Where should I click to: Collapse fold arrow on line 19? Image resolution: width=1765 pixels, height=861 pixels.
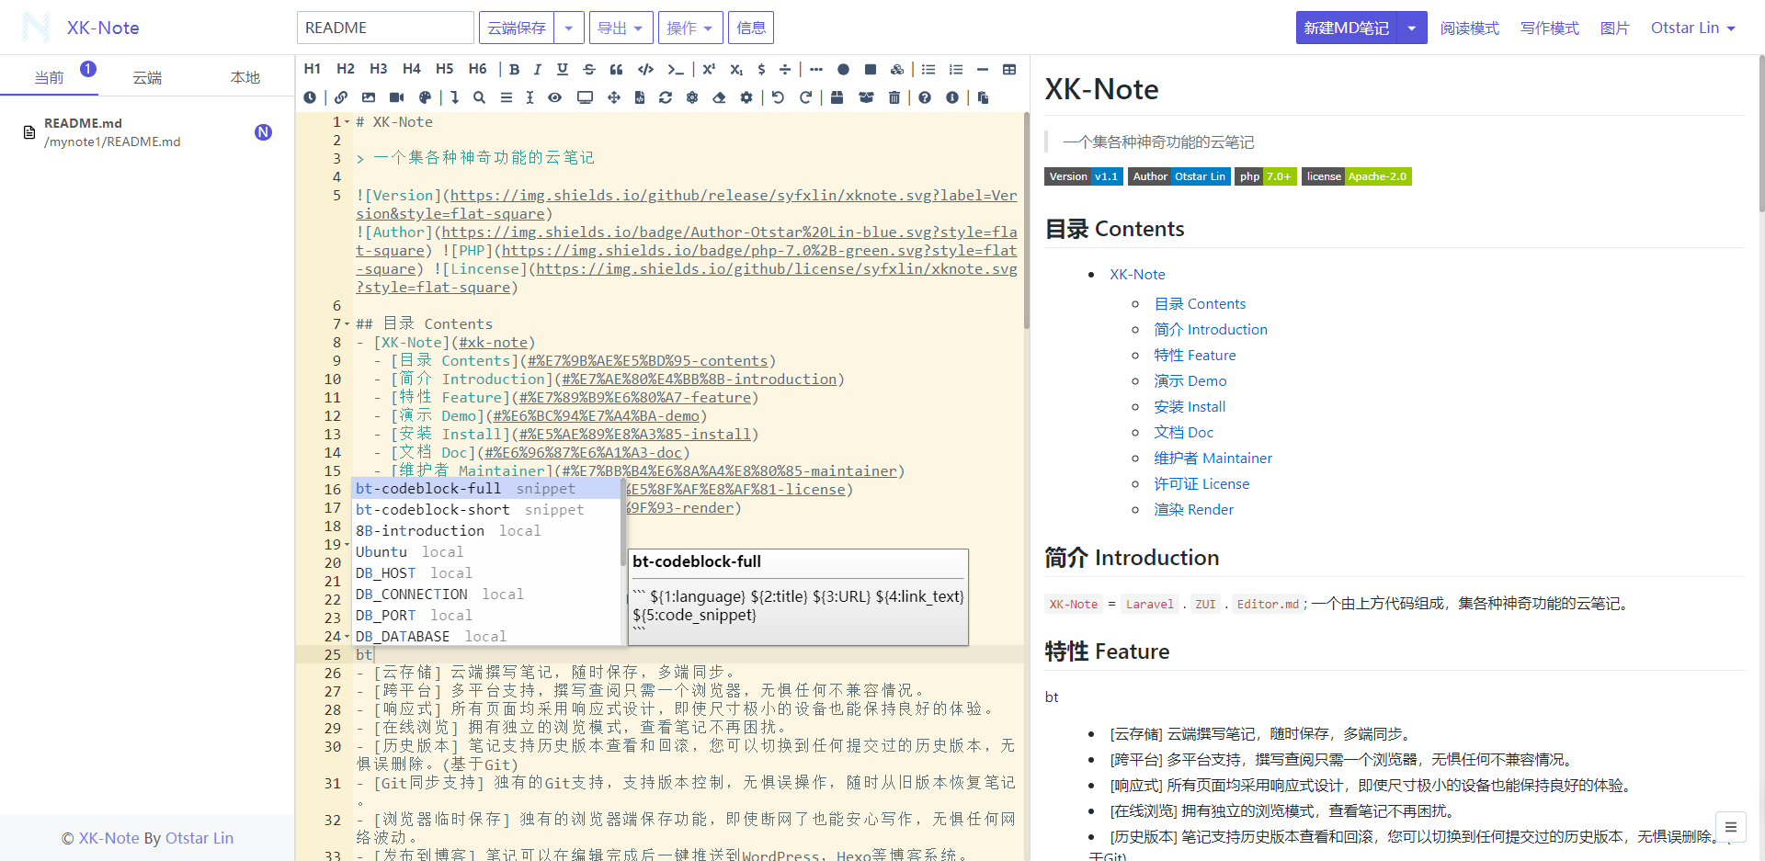pyautogui.click(x=347, y=545)
